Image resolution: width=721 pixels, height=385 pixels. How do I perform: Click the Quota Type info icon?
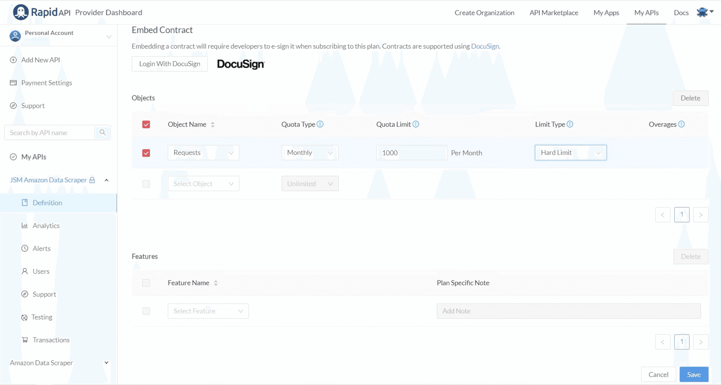320,124
